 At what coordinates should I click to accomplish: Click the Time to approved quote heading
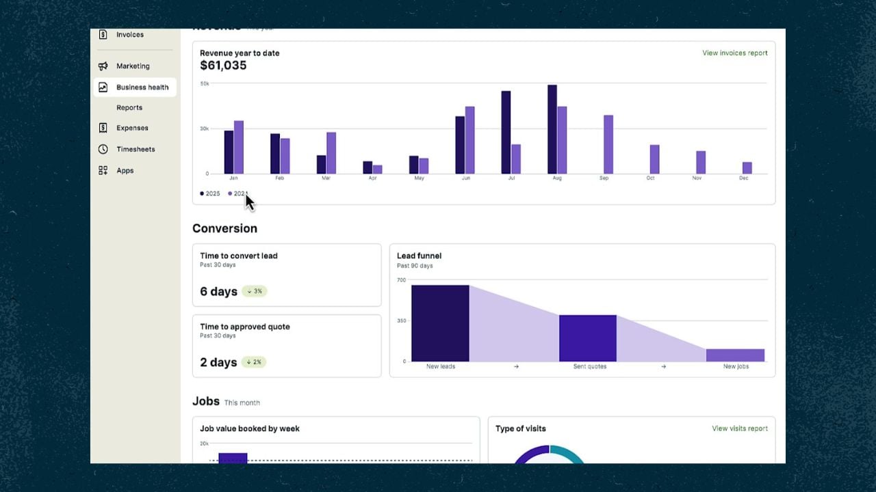pyautogui.click(x=245, y=327)
